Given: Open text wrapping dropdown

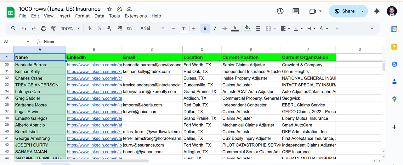Looking at the screenshot, I should (x=311, y=28).
